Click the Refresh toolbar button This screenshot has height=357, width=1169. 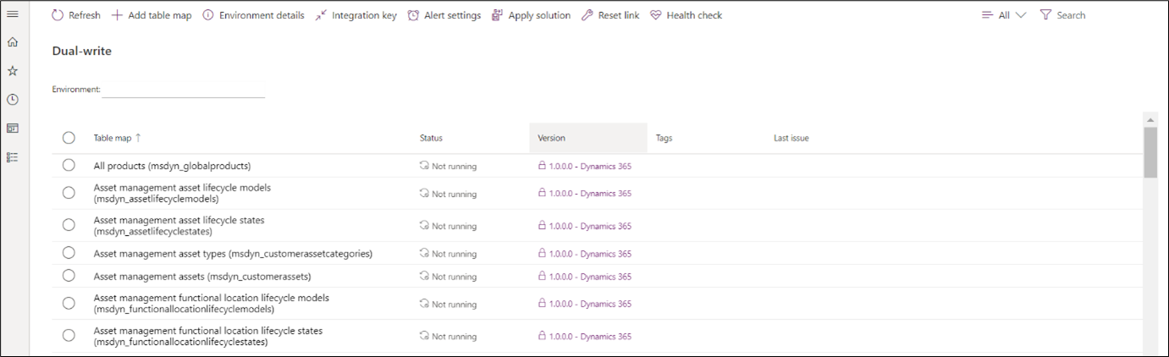click(76, 15)
